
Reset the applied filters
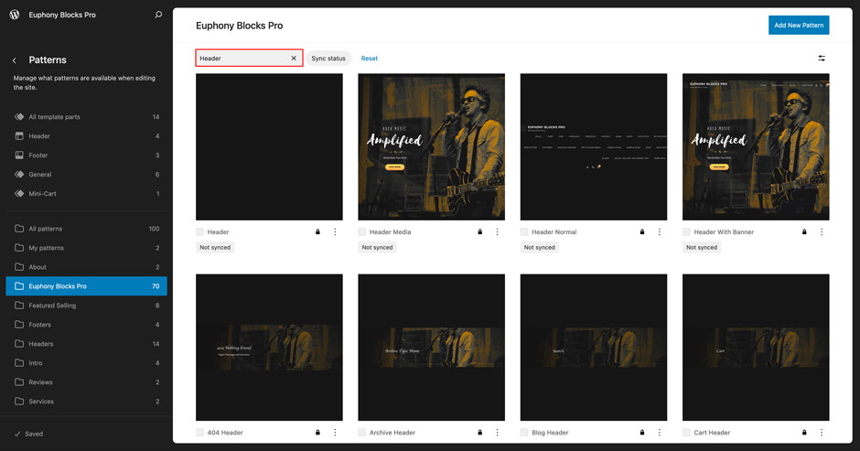point(369,59)
